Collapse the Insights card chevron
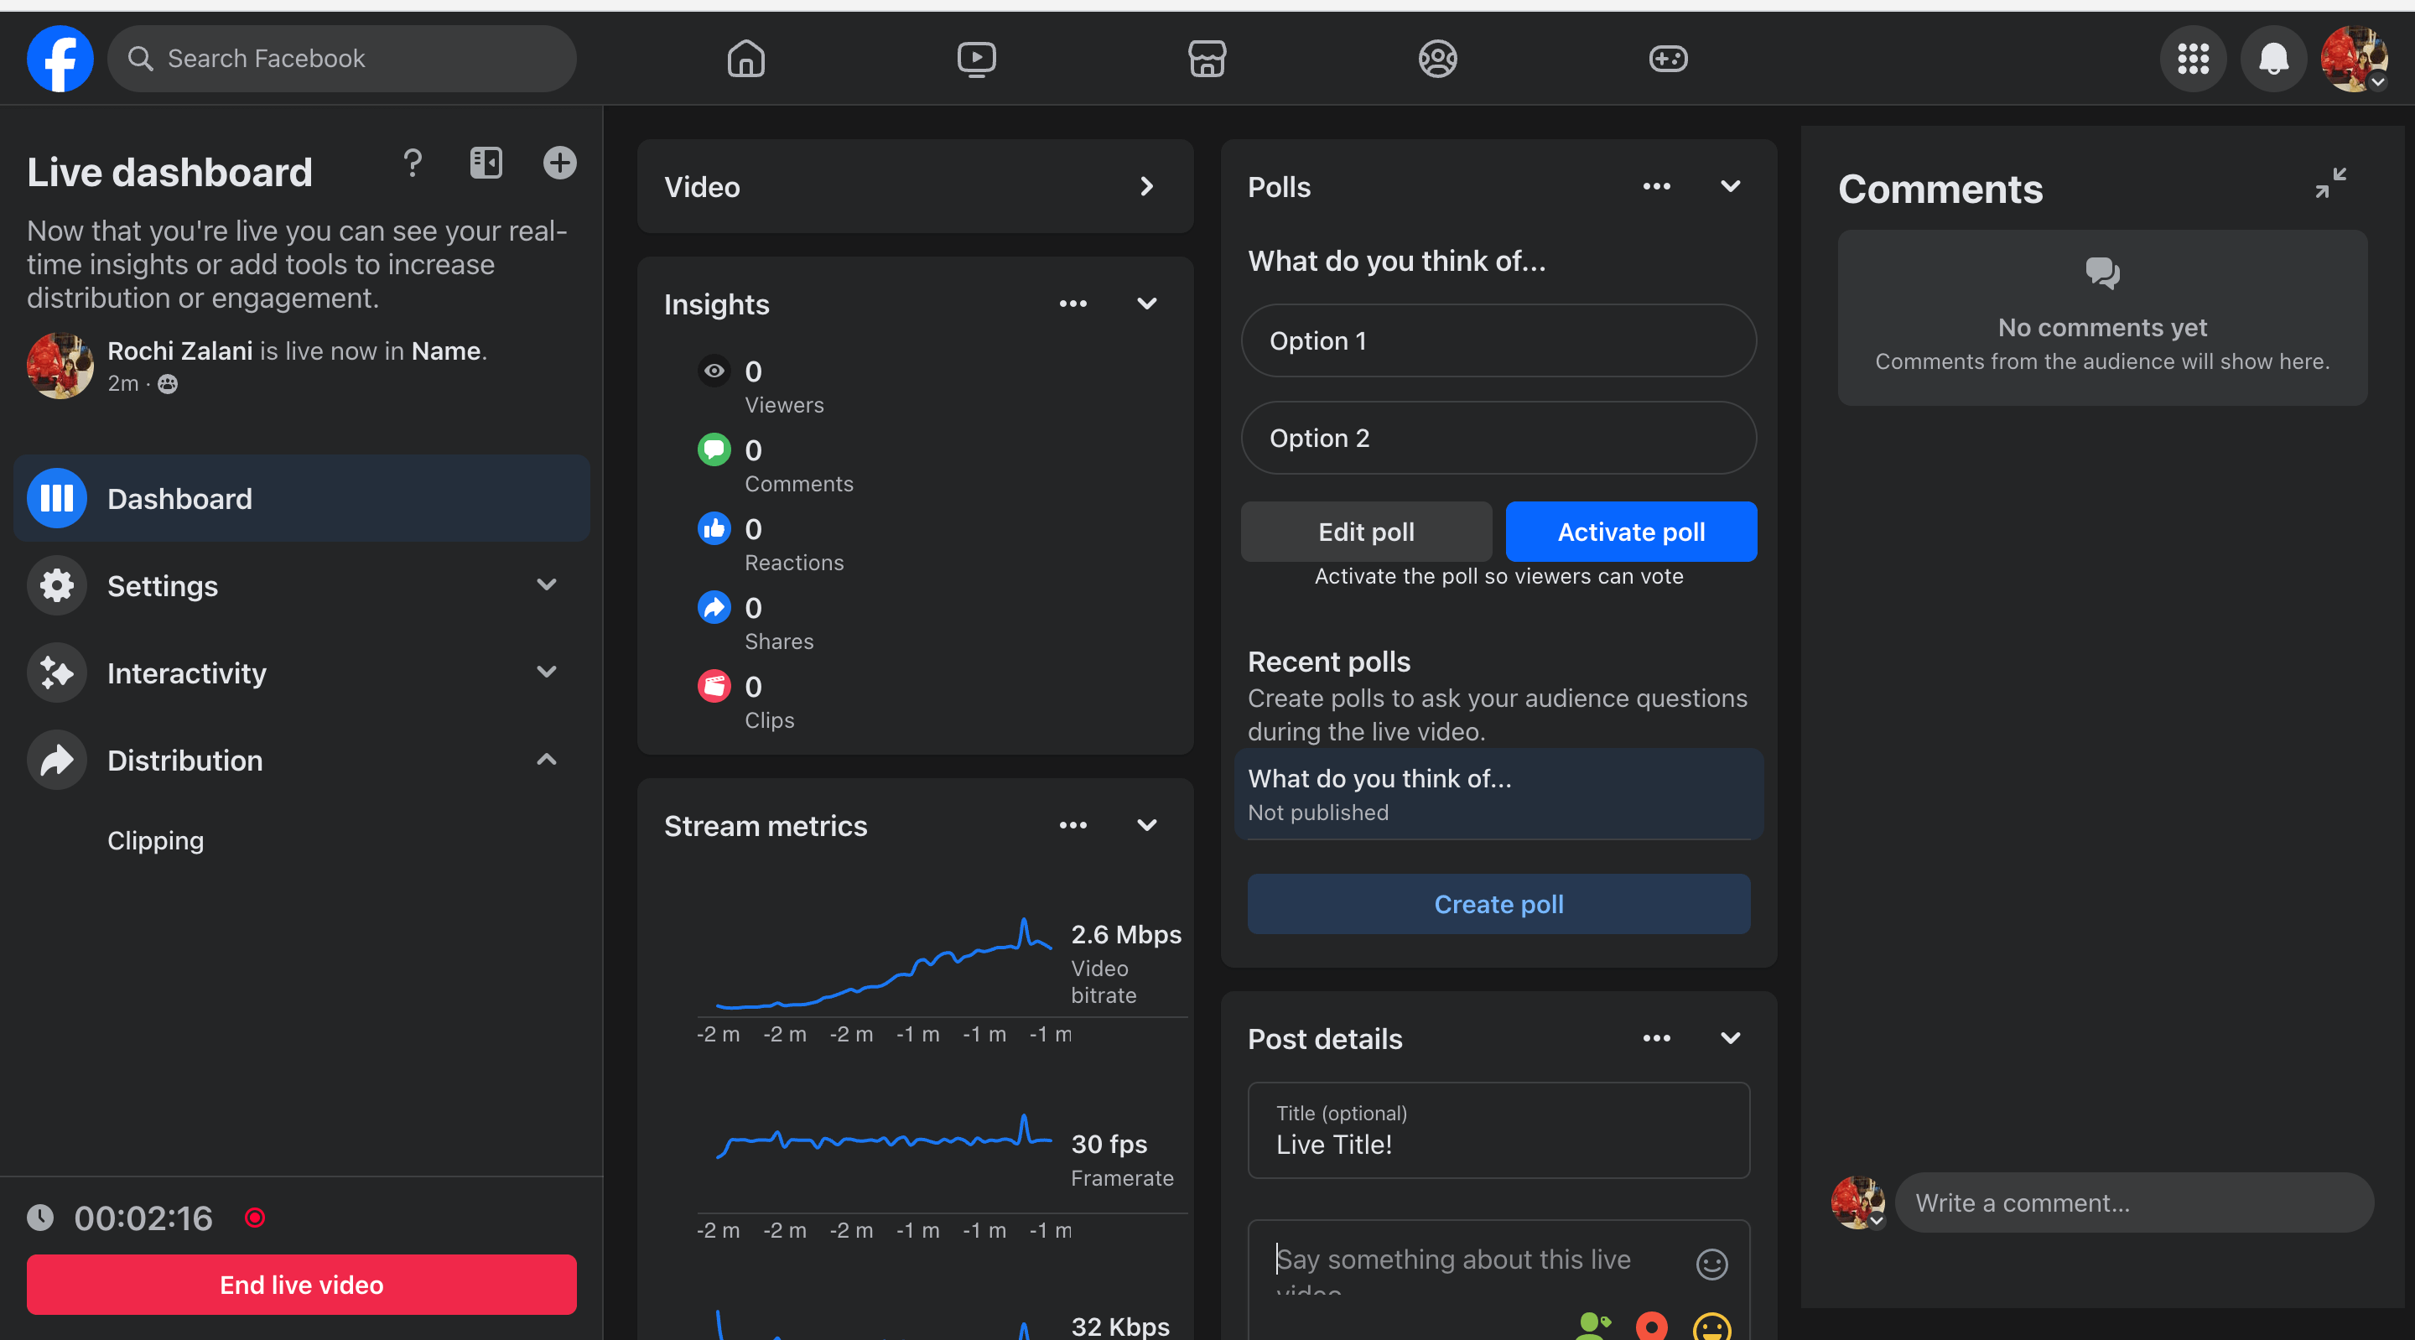Screen dimensions: 2415x1340 [x=1146, y=304]
